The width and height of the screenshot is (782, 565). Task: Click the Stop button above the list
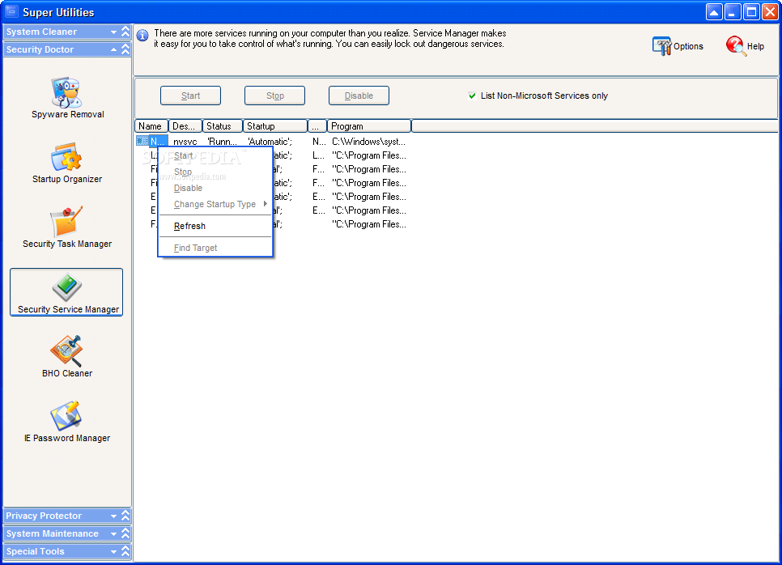[x=274, y=96]
